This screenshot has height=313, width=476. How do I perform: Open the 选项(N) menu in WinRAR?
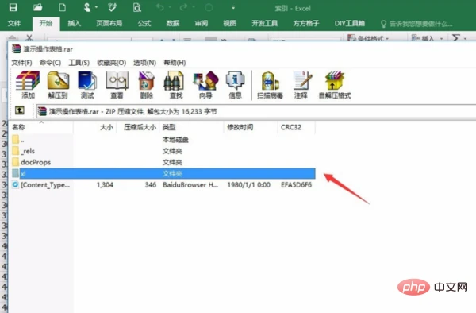click(145, 63)
